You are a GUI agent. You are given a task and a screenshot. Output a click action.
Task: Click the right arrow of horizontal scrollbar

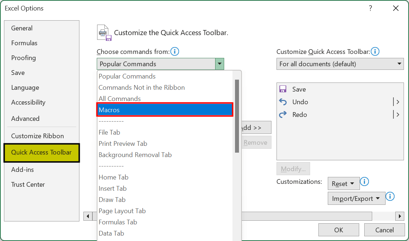400,216
